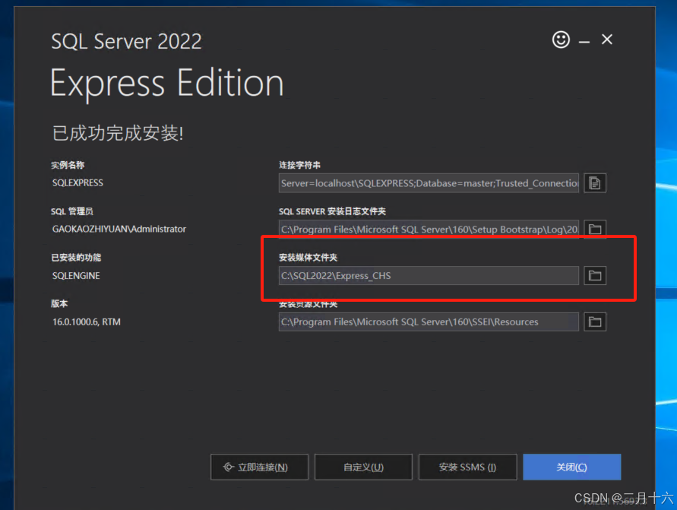Click the 已安装的功能 label
This screenshot has height=510, width=677.
76,258
